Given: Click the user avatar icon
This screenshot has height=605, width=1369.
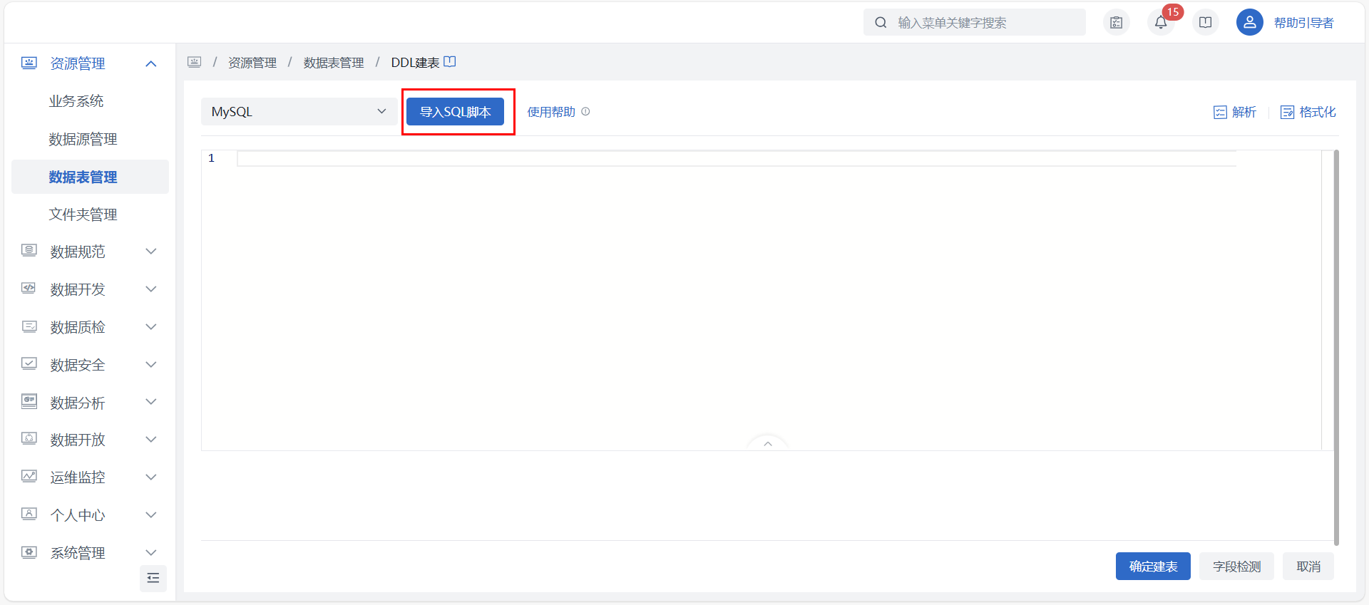Looking at the screenshot, I should (1250, 22).
